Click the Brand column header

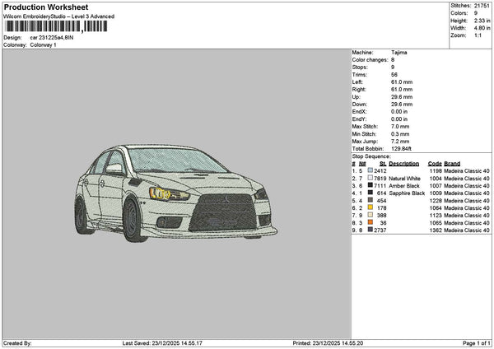(452, 163)
